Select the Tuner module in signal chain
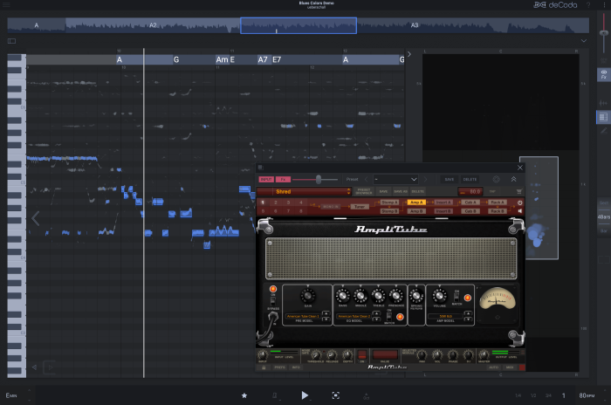Image resolution: width=611 pixels, height=405 pixels. pos(360,207)
